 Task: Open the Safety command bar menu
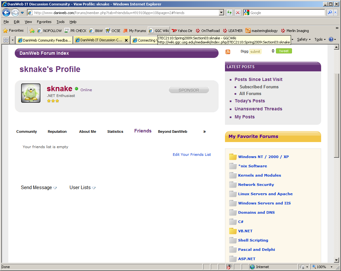tap(304, 39)
